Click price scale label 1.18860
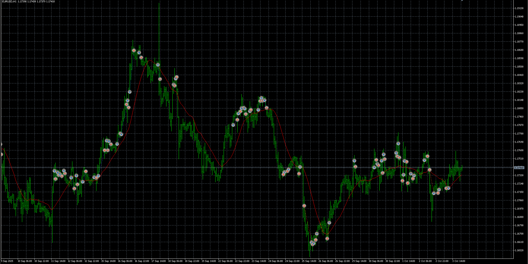The image size is (528, 264). pyautogui.click(x=519, y=33)
